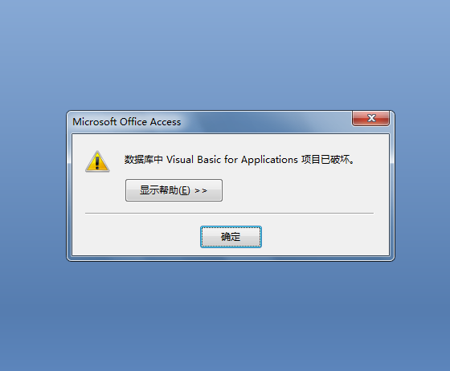The image size is (450, 371).
Task: Click the 数据库中 text in the message
Action: click(144, 160)
